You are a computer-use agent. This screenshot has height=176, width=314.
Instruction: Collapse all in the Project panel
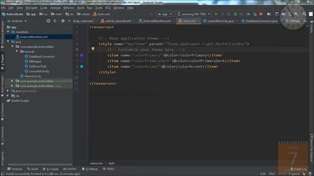click(54, 21)
